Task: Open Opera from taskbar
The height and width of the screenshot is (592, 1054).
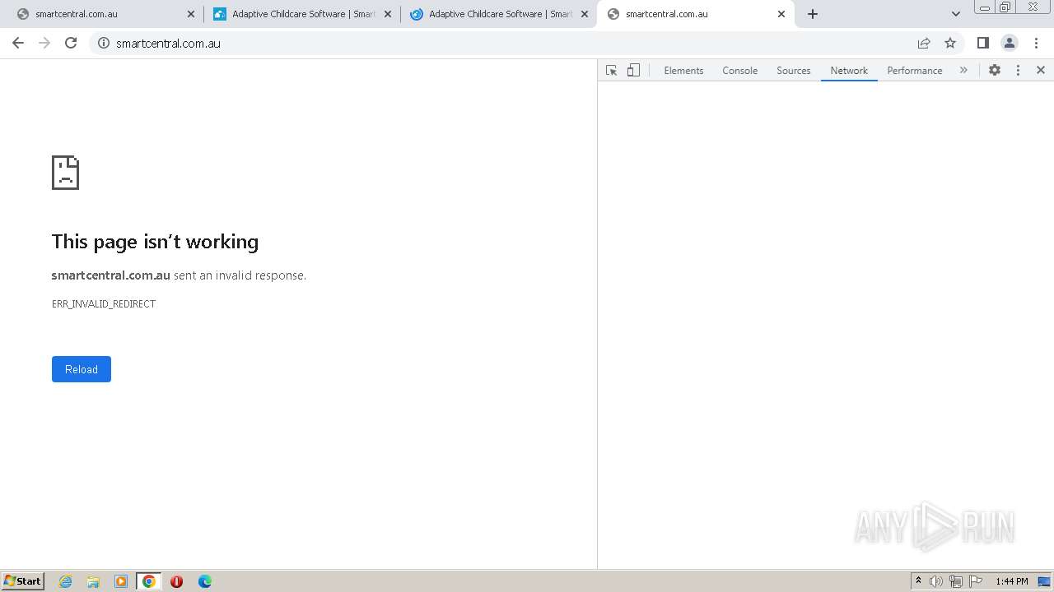Action: (x=176, y=581)
